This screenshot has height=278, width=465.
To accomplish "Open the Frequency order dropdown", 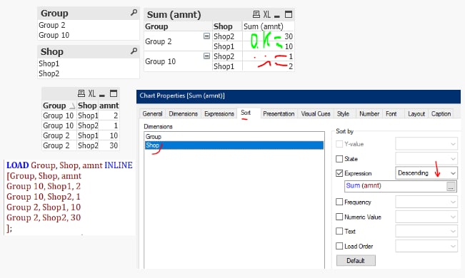I will (426, 202).
